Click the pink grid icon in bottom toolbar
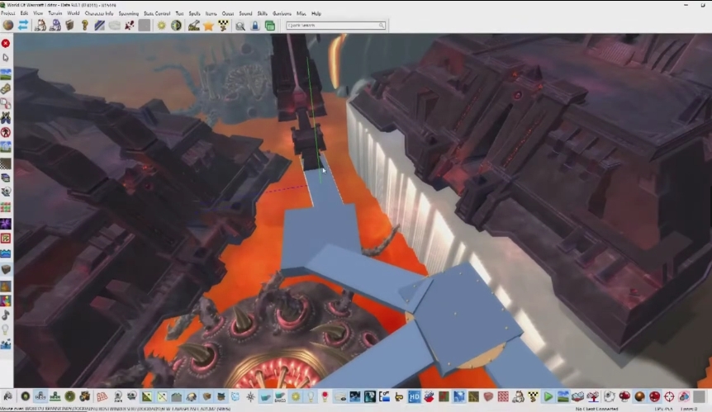 tap(102, 397)
